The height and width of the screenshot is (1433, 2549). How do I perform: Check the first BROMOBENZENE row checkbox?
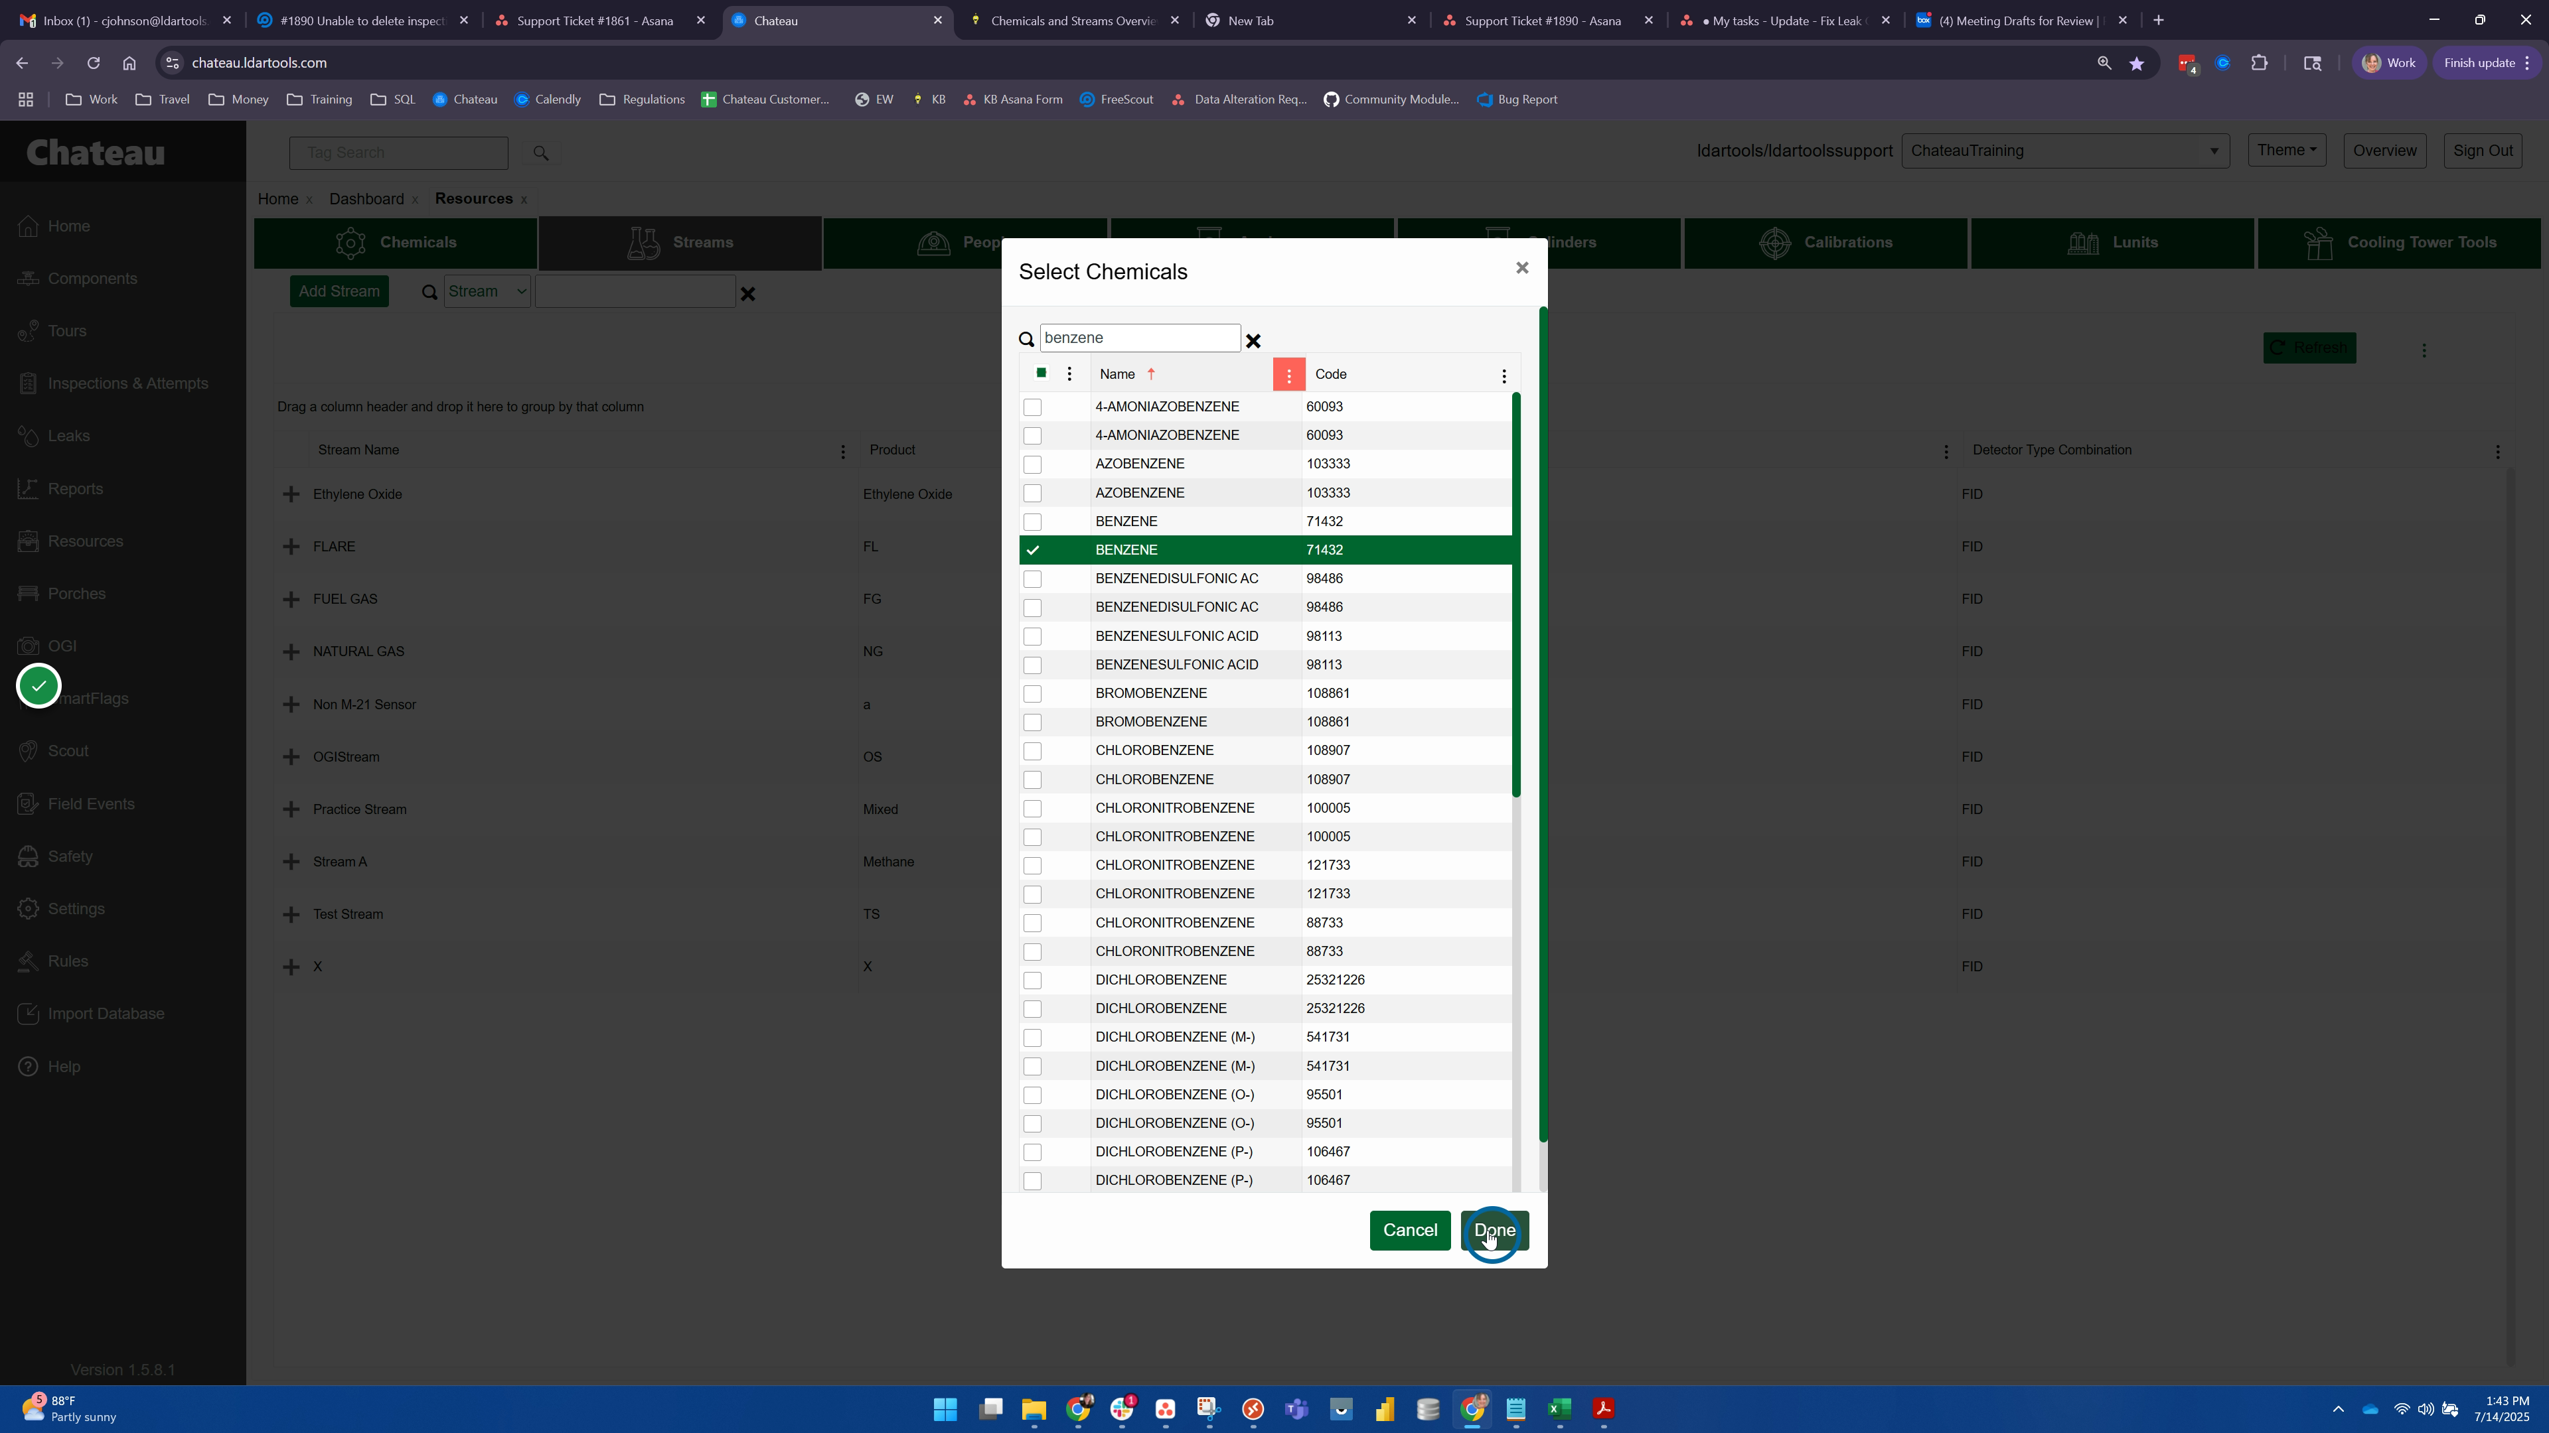1032,694
